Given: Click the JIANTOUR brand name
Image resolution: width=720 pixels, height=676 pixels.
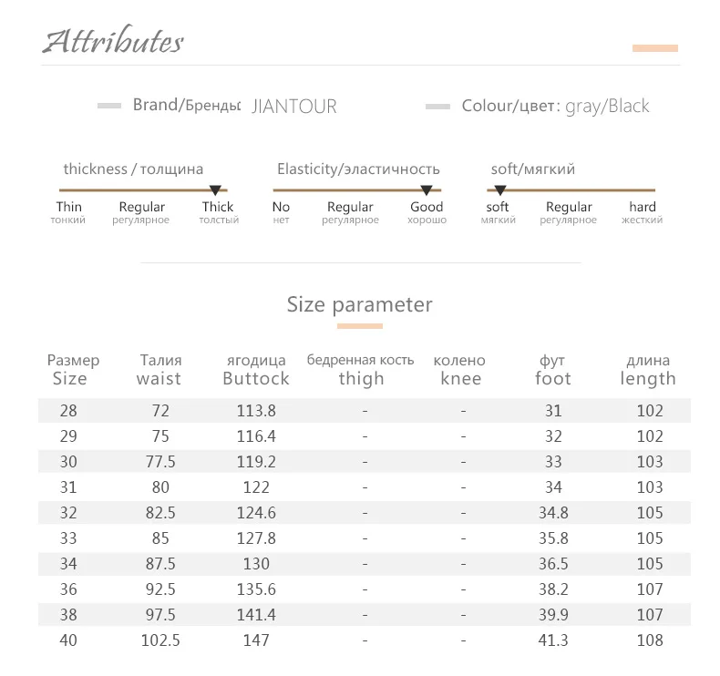Looking at the screenshot, I should click(x=294, y=107).
